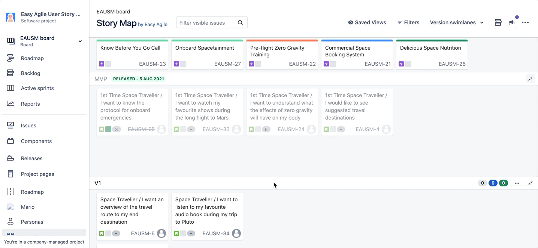Click the Releases ship icon in sidebar
The image size is (538, 248).
tap(10, 158)
